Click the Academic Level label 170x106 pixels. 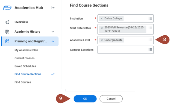[80, 40]
